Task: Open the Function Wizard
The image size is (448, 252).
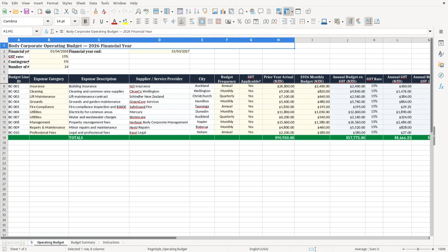Action: pyautogui.click(x=46, y=32)
